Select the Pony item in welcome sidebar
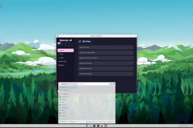193x128 pixels. [x=66, y=61]
